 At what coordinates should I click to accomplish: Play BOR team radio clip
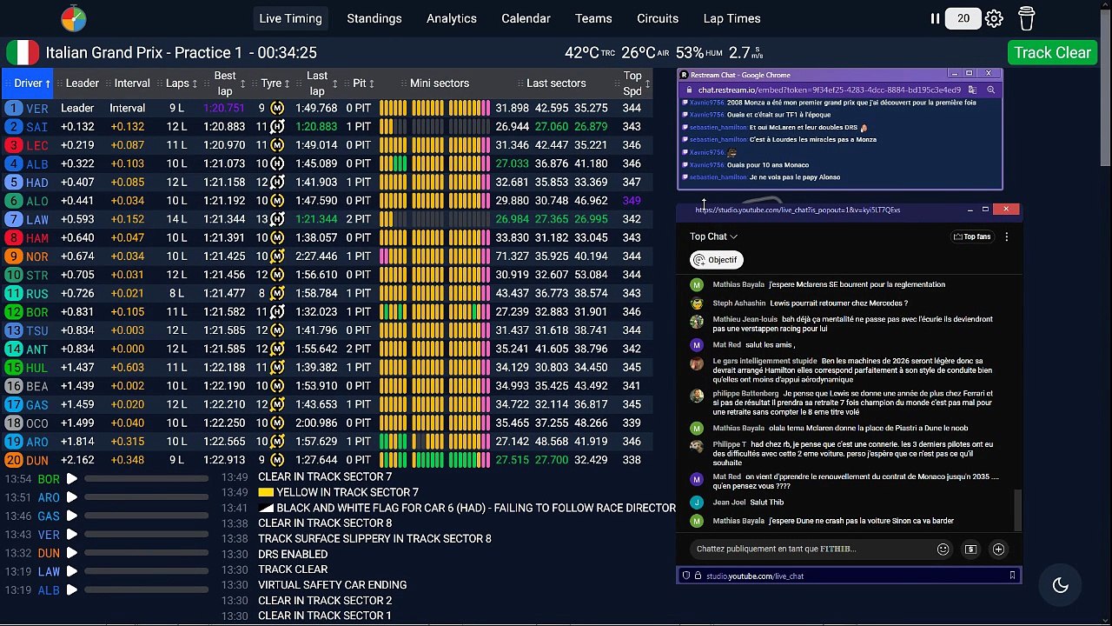tap(72, 479)
